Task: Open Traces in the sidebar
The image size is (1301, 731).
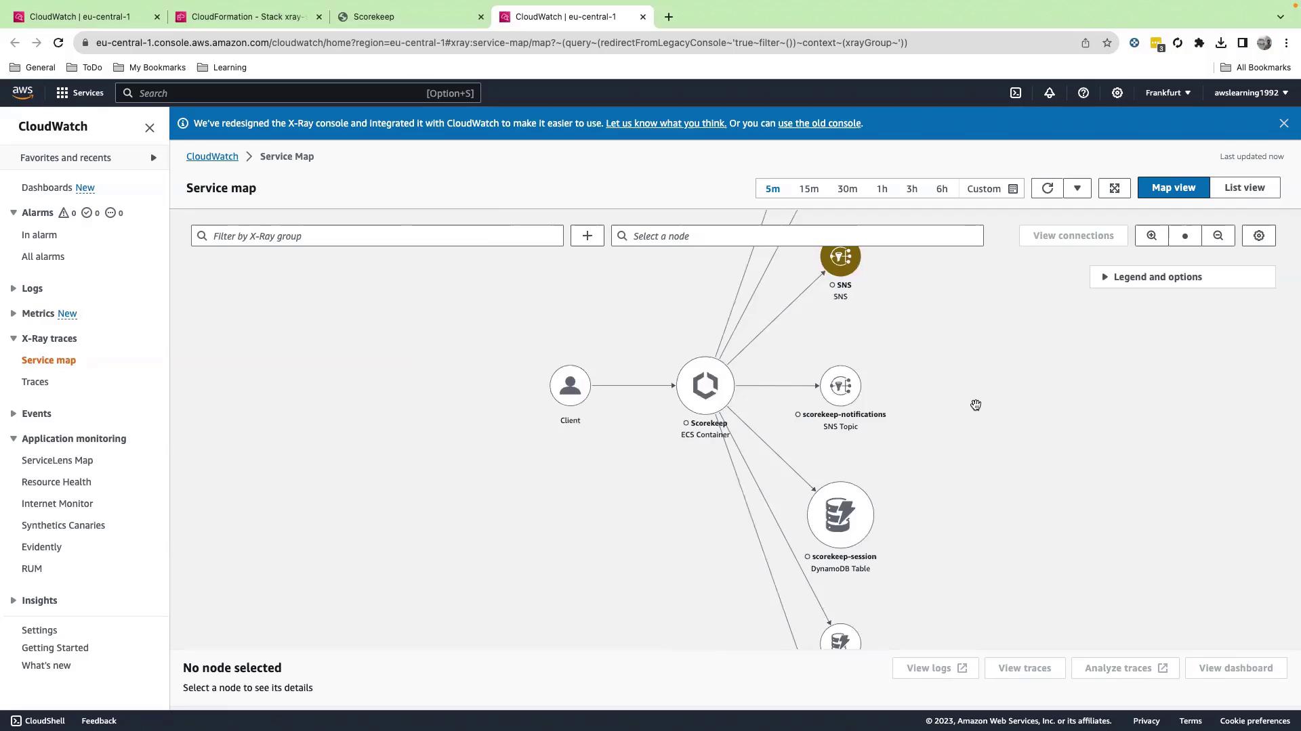Action: [35, 382]
